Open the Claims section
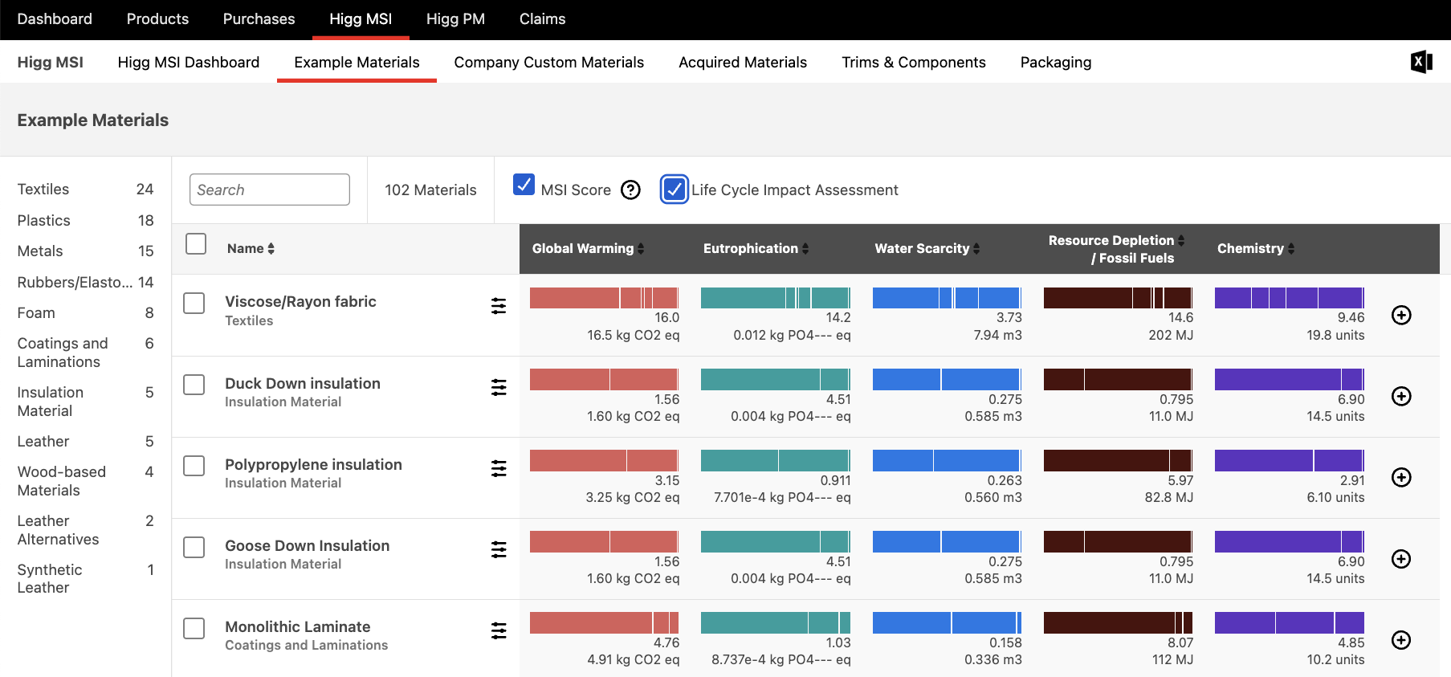 tap(542, 19)
